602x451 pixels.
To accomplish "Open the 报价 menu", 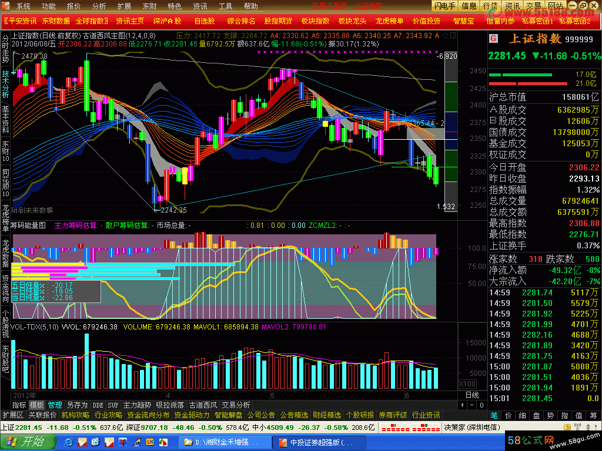I will click(x=73, y=6).
